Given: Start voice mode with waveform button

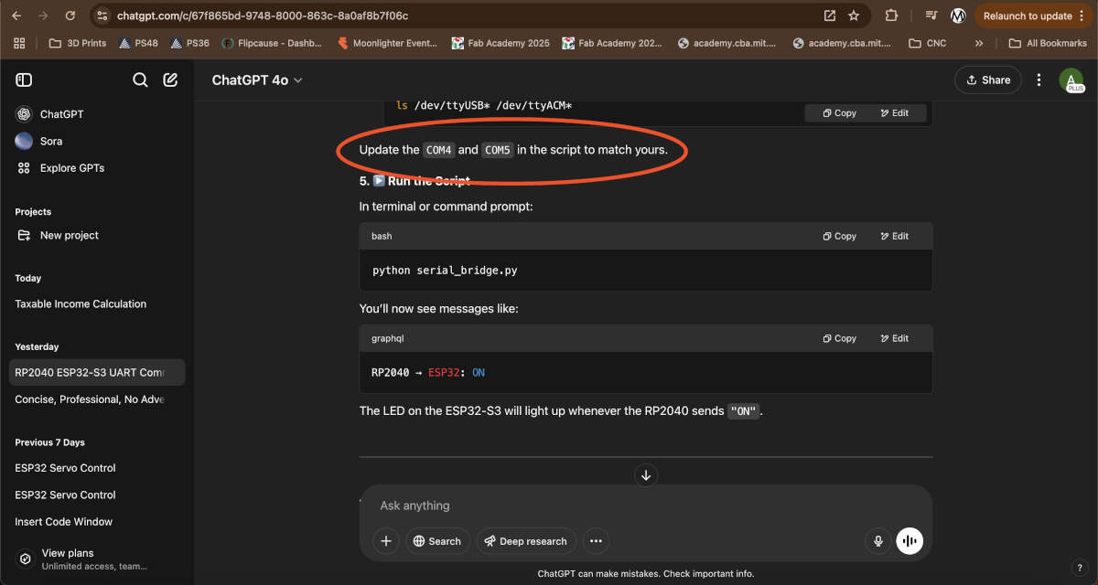Looking at the screenshot, I should (910, 541).
